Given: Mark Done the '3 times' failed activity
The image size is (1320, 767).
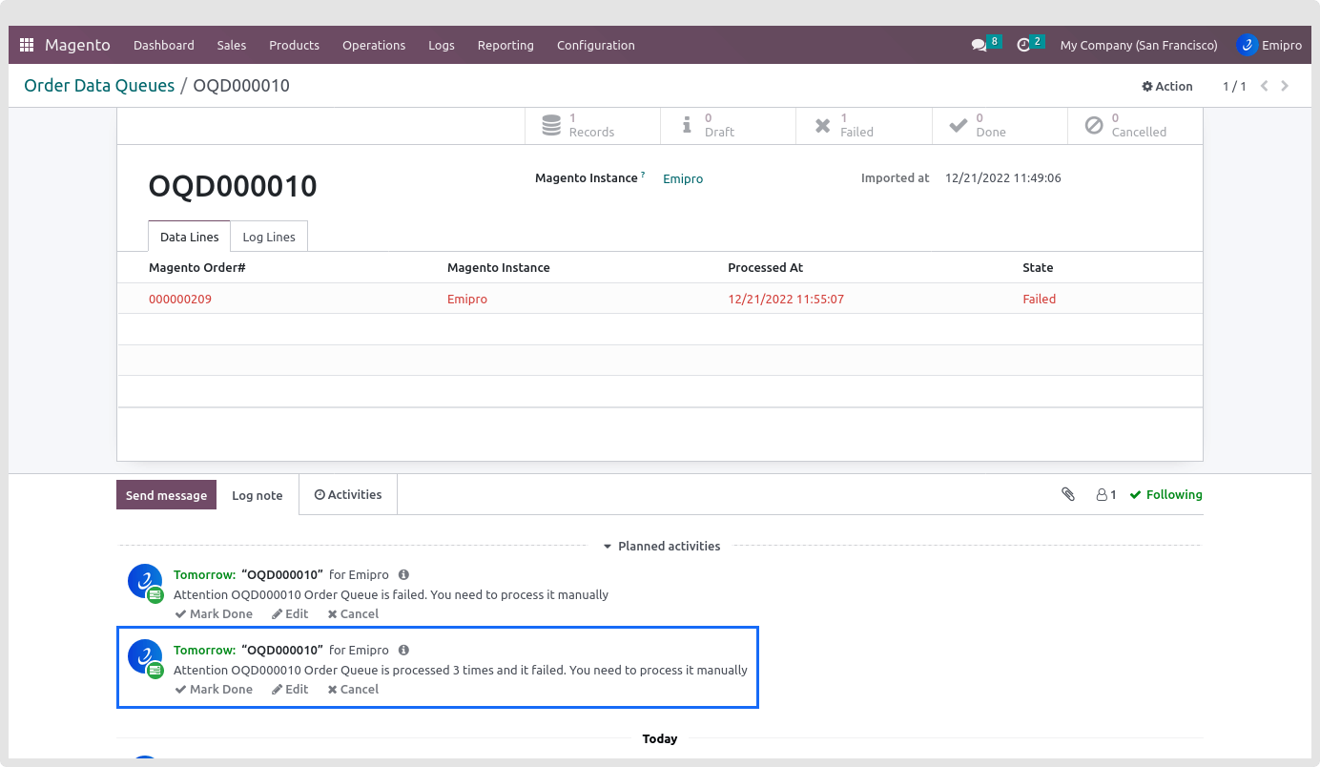Looking at the screenshot, I should point(214,689).
